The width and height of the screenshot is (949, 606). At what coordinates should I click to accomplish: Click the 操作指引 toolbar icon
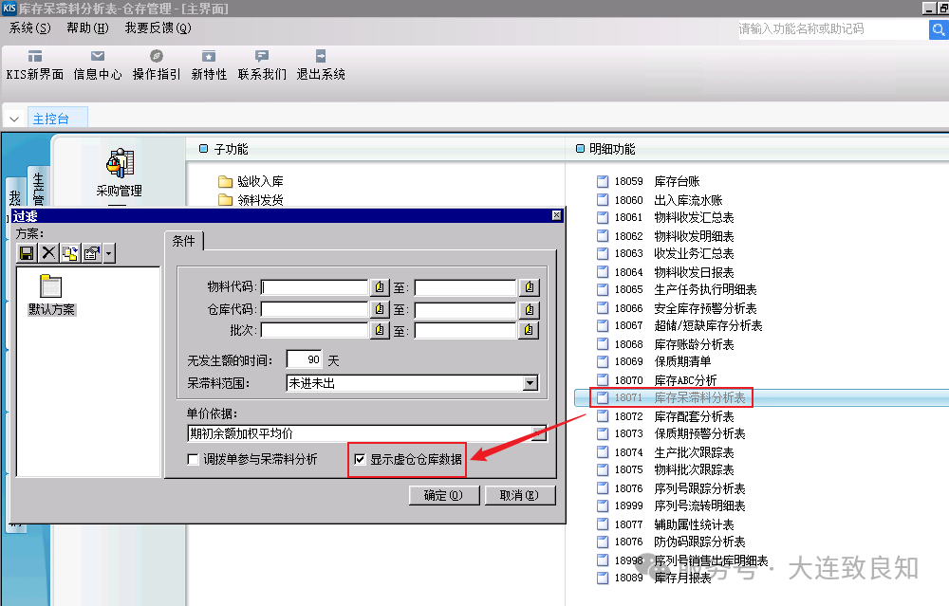coord(157,57)
